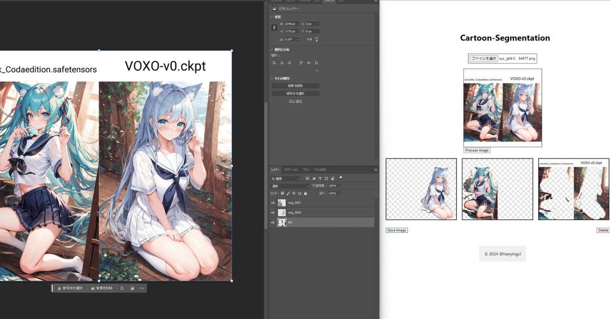Click the Process Image button
This screenshot has width=610, height=319.
(477, 150)
